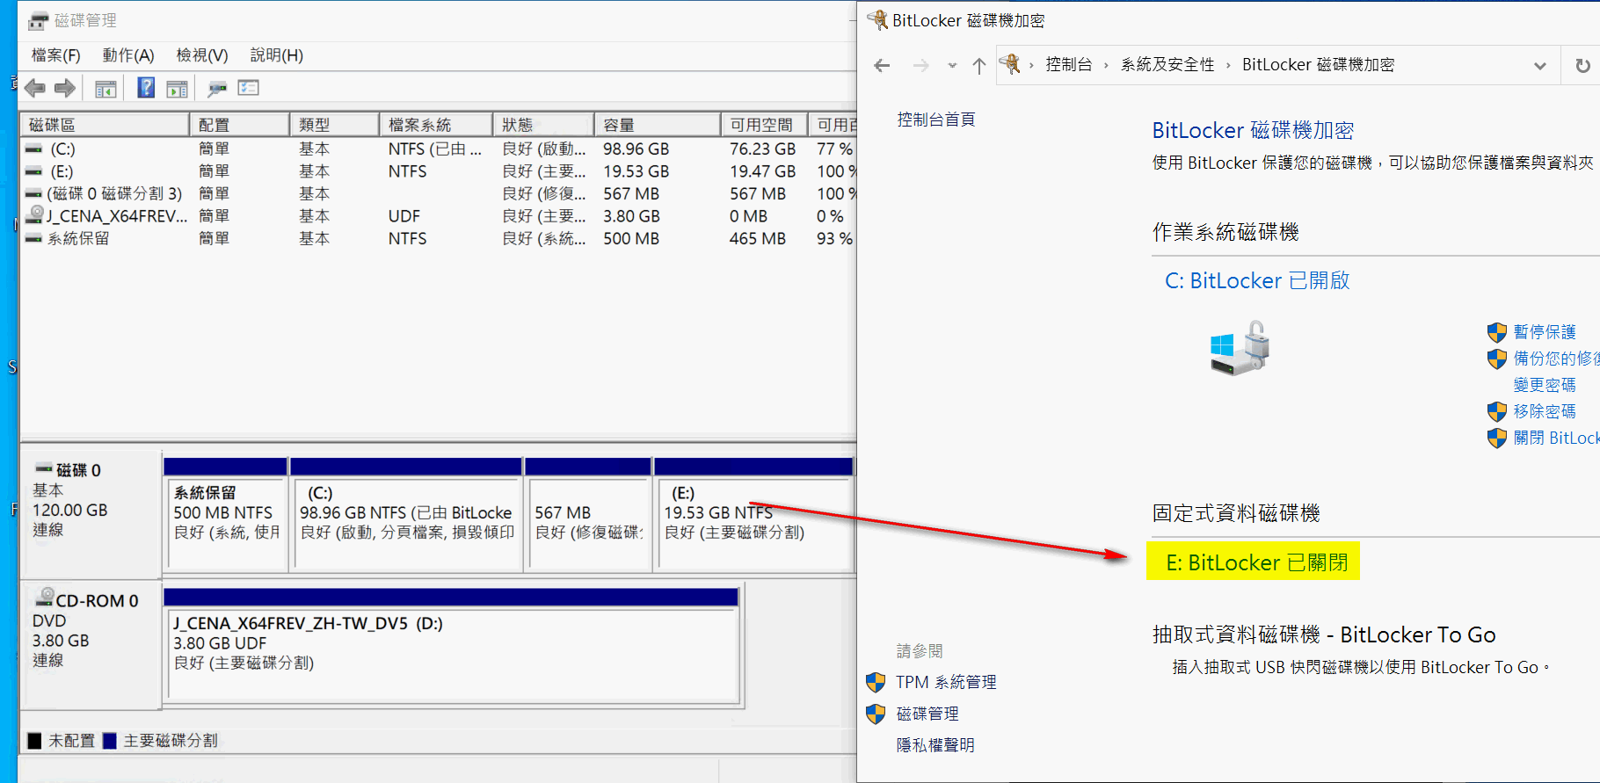Click the disc icon of J_CENA_X64FREV volume

point(35,214)
